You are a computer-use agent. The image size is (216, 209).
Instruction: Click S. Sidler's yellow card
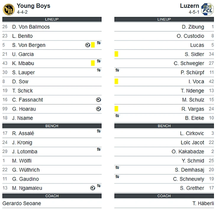[116, 54]
